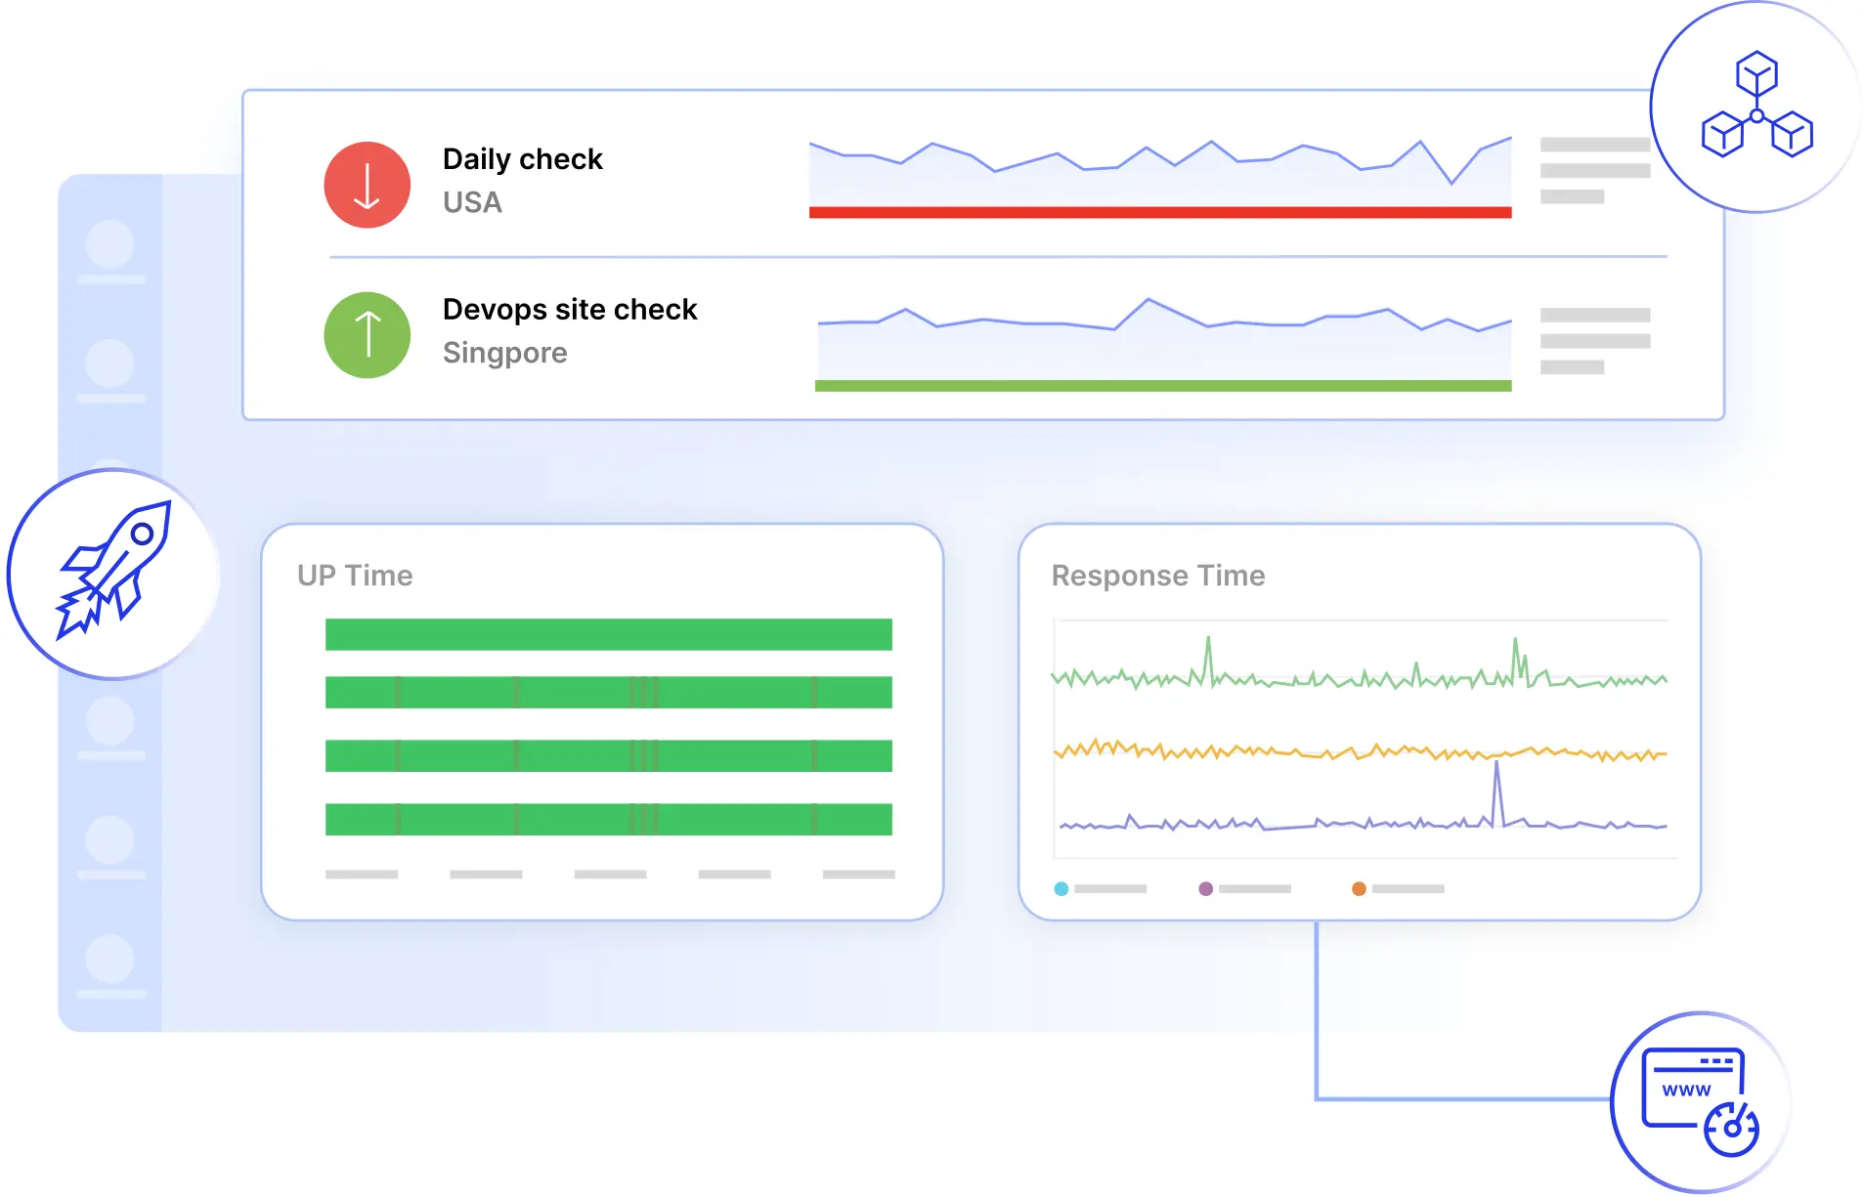Select the top solid green uptime bar

[x=608, y=634]
